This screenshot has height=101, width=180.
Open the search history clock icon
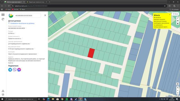click(3, 19)
